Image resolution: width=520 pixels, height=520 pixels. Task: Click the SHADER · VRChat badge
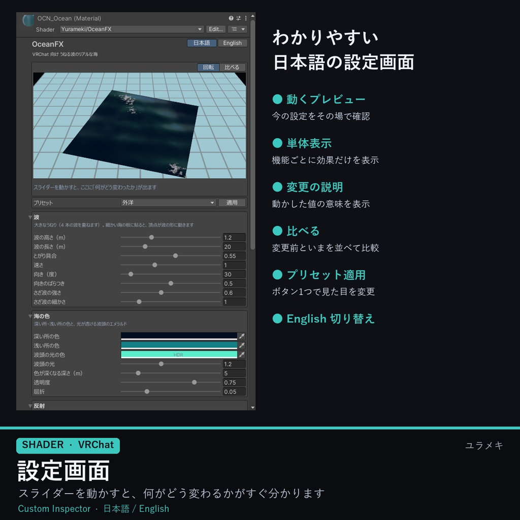tap(68, 445)
